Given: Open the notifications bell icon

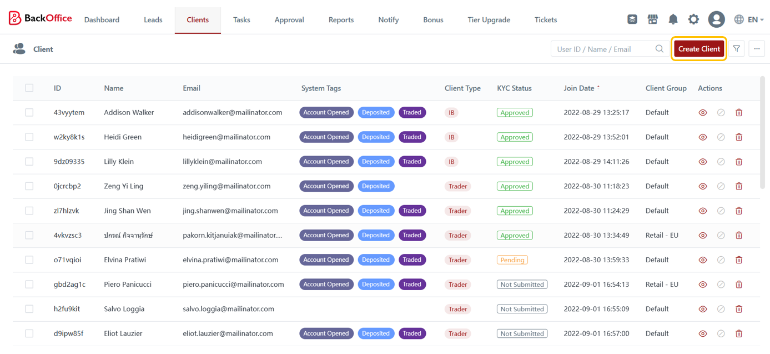Looking at the screenshot, I should [673, 19].
